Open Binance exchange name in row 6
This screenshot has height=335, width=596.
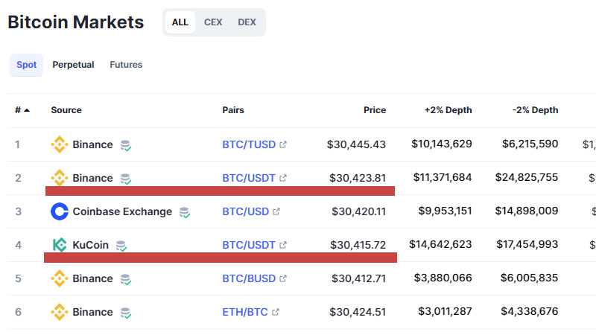coord(92,312)
